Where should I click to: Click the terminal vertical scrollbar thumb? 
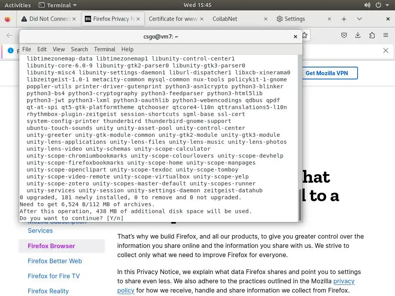coord(300,205)
